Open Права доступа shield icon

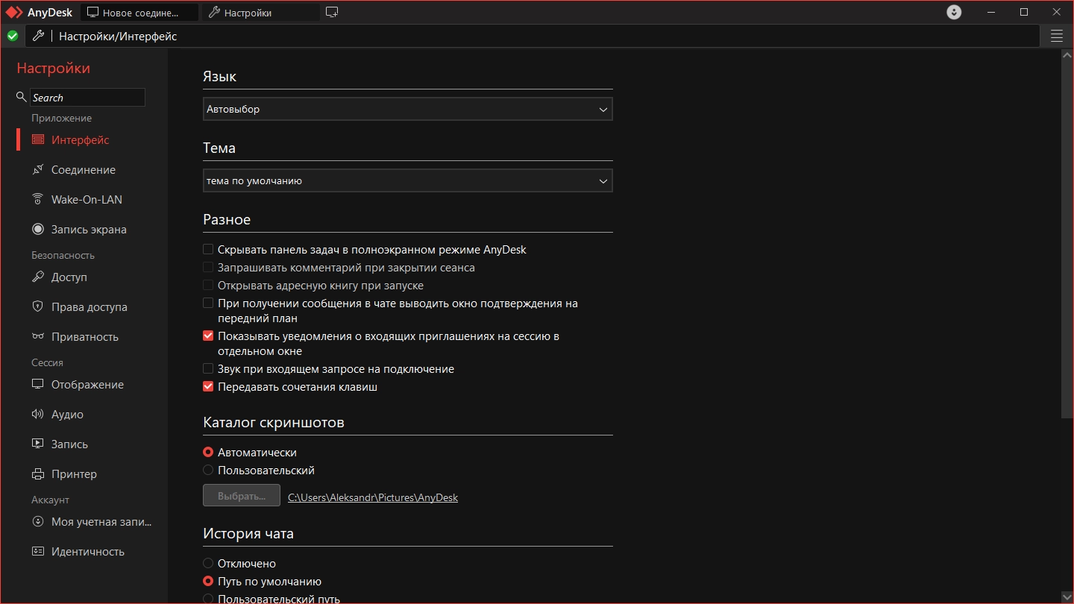pyautogui.click(x=37, y=306)
